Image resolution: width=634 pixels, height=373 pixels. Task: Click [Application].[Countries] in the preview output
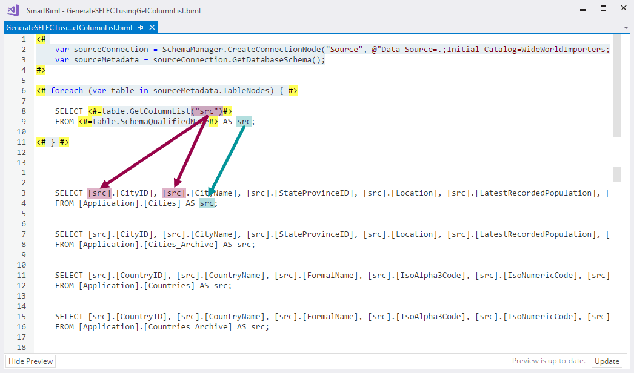pyautogui.click(x=139, y=286)
